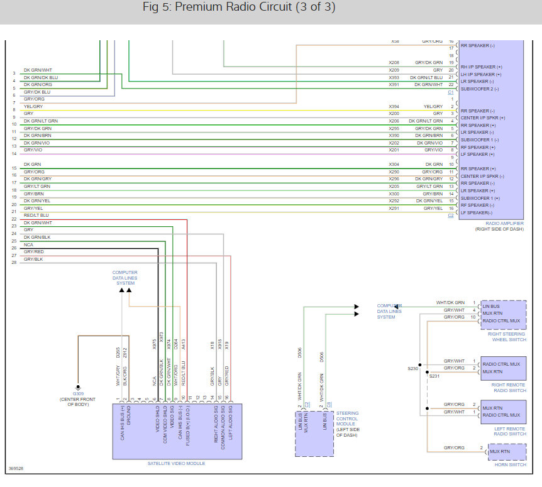542x487 pixels.
Task: Click the RED/LT BLU wire label on row 22
Action: click(x=36, y=215)
